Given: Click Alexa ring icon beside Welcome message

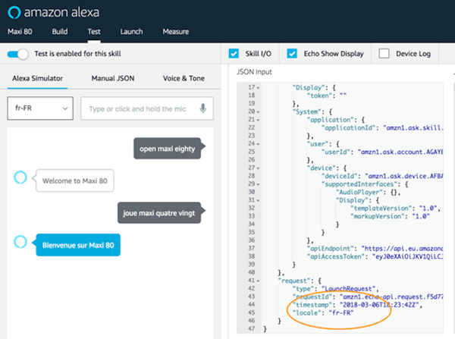Looking at the screenshot, I should pyautogui.click(x=20, y=180).
